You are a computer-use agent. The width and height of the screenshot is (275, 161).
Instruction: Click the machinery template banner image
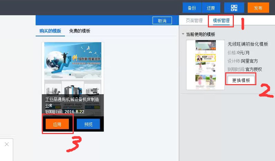coord(73,60)
